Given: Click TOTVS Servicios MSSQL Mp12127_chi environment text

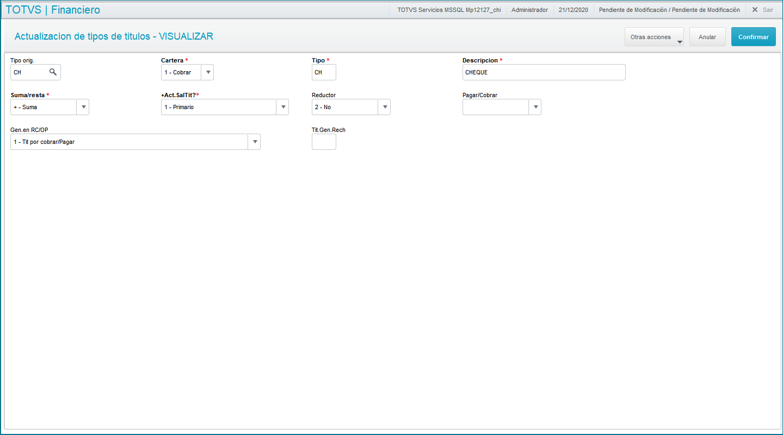Looking at the screenshot, I should click(x=449, y=10).
